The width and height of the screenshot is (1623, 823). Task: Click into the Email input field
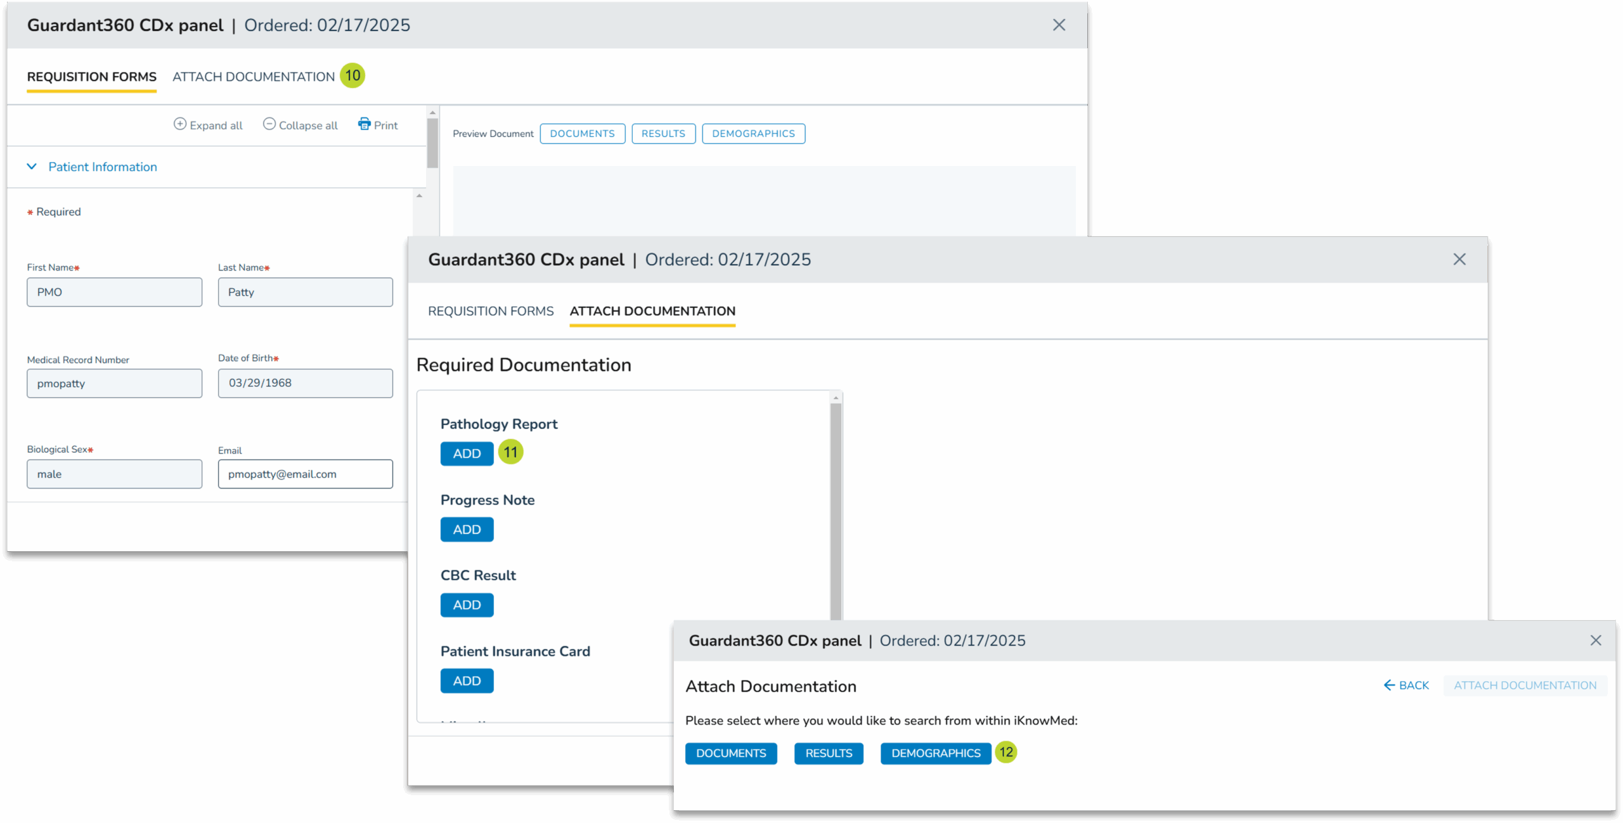305,474
